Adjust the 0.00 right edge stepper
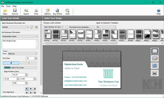 [x=35, y=79]
